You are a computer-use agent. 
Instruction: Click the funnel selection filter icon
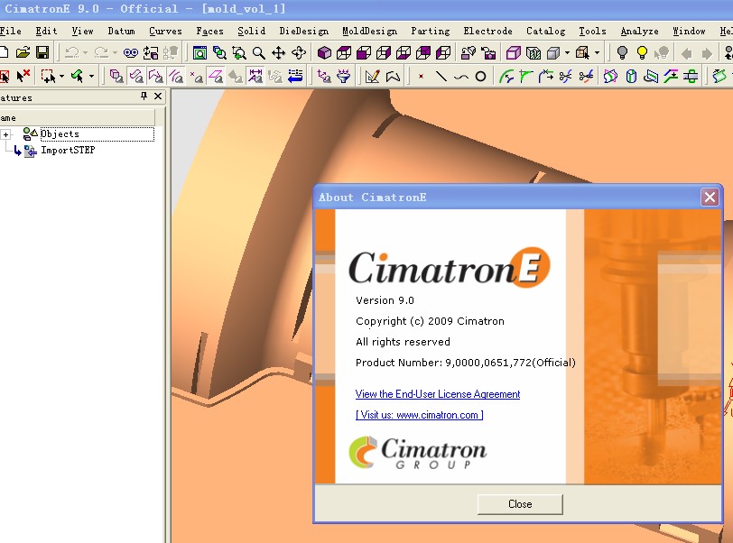coord(344,76)
